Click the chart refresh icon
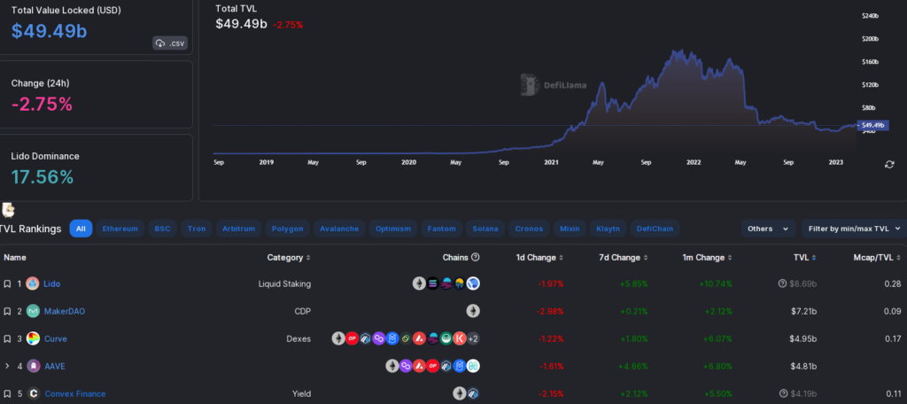The height and width of the screenshot is (404, 907). click(889, 164)
